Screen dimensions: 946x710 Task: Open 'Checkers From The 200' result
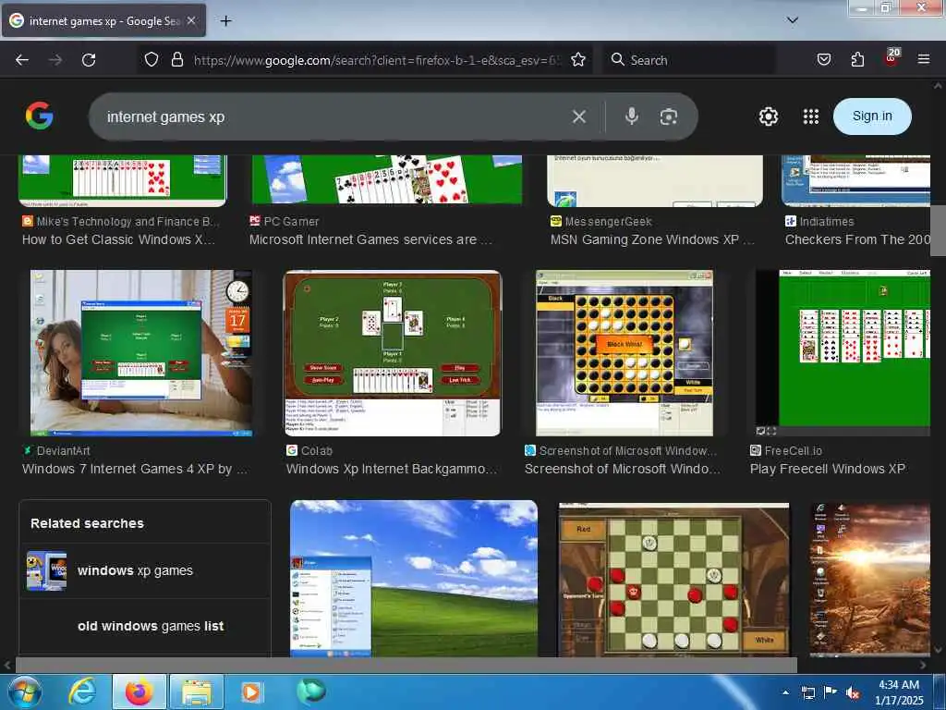(857, 239)
